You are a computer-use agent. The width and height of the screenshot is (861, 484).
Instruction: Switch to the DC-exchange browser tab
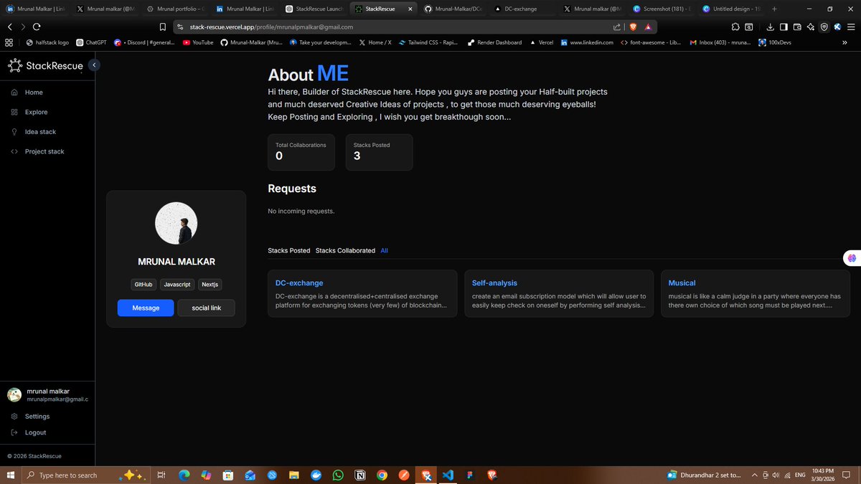[522, 9]
